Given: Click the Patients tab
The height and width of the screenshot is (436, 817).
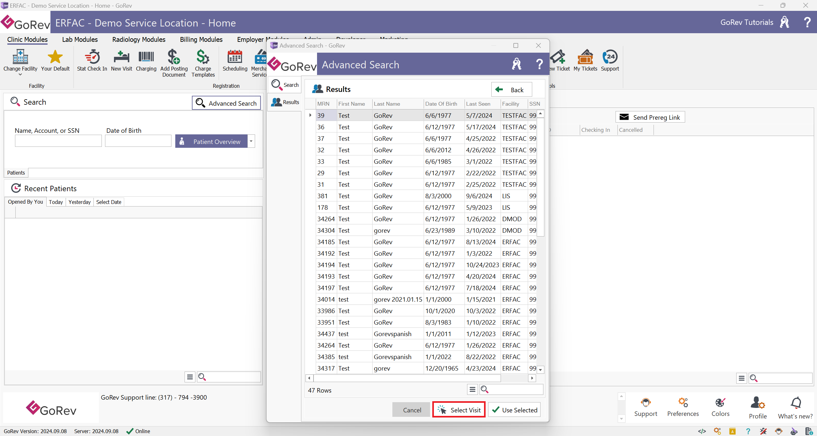Looking at the screenshot, I should [16, 173].
